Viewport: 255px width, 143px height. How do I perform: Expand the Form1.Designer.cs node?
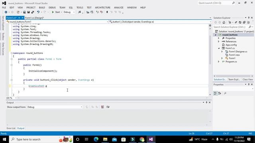(222, 52)
